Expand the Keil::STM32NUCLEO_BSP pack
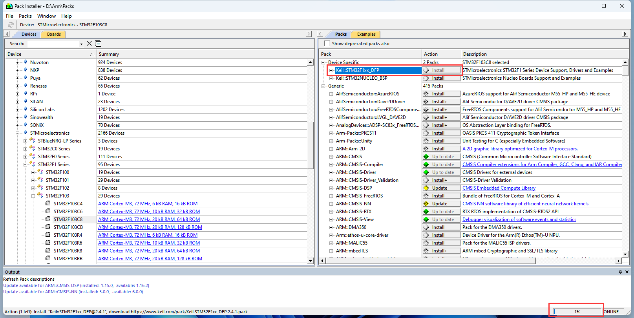 coord(331,78)
